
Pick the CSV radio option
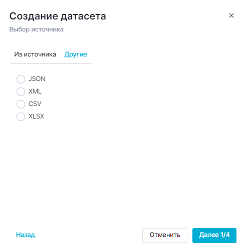click(x=21, y=104)
